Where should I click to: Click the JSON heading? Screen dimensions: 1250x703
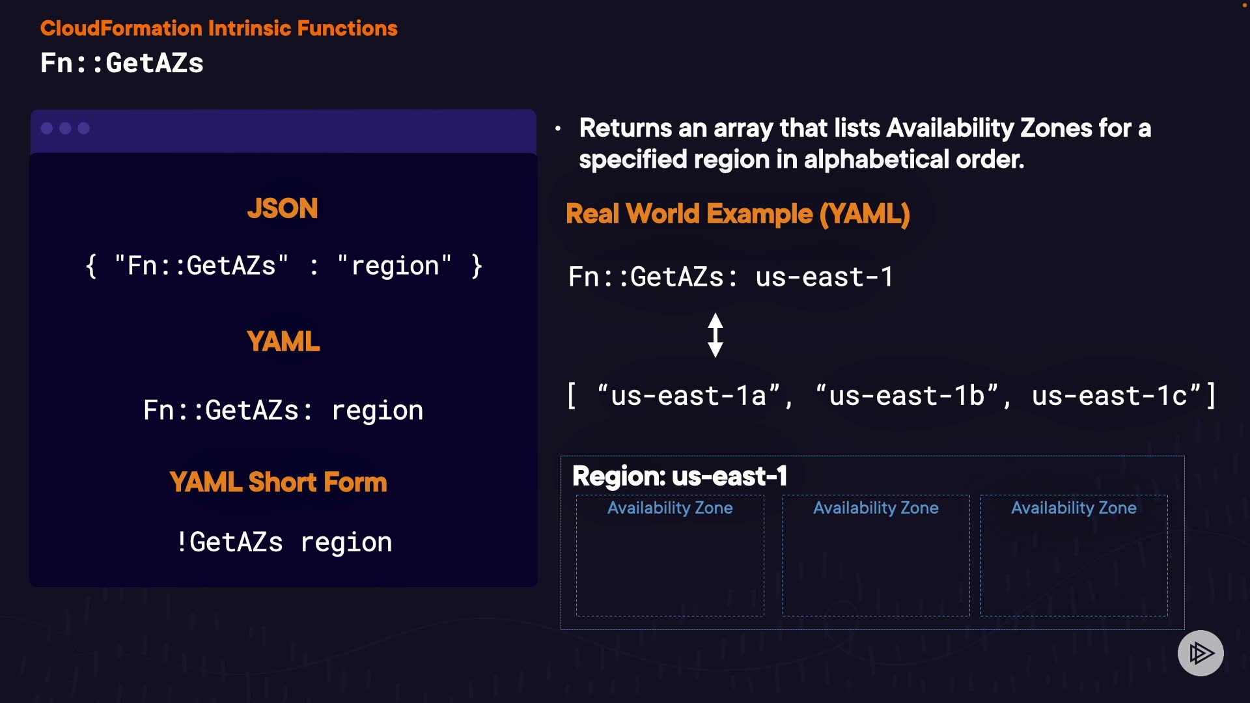[283, 209]
